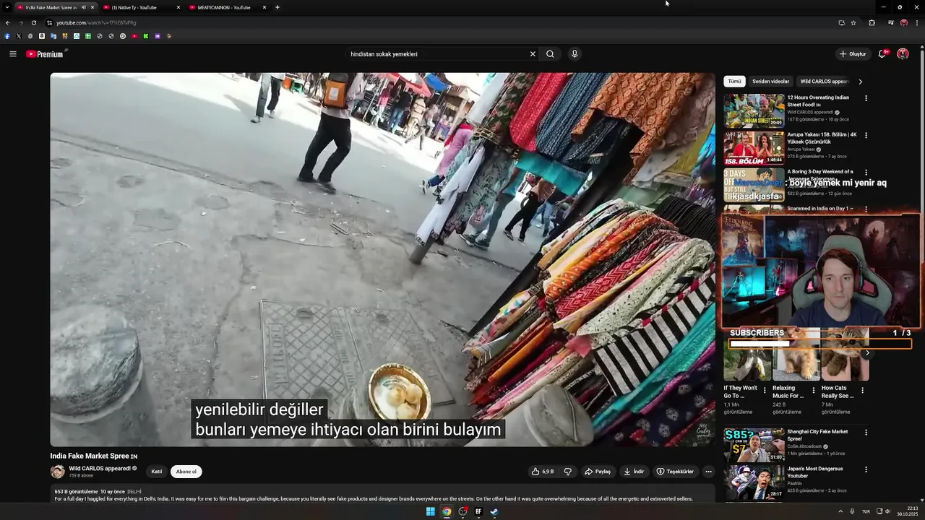Open Shanghai City Fake Market Spree thumbnail

click(x=754, y=445)
